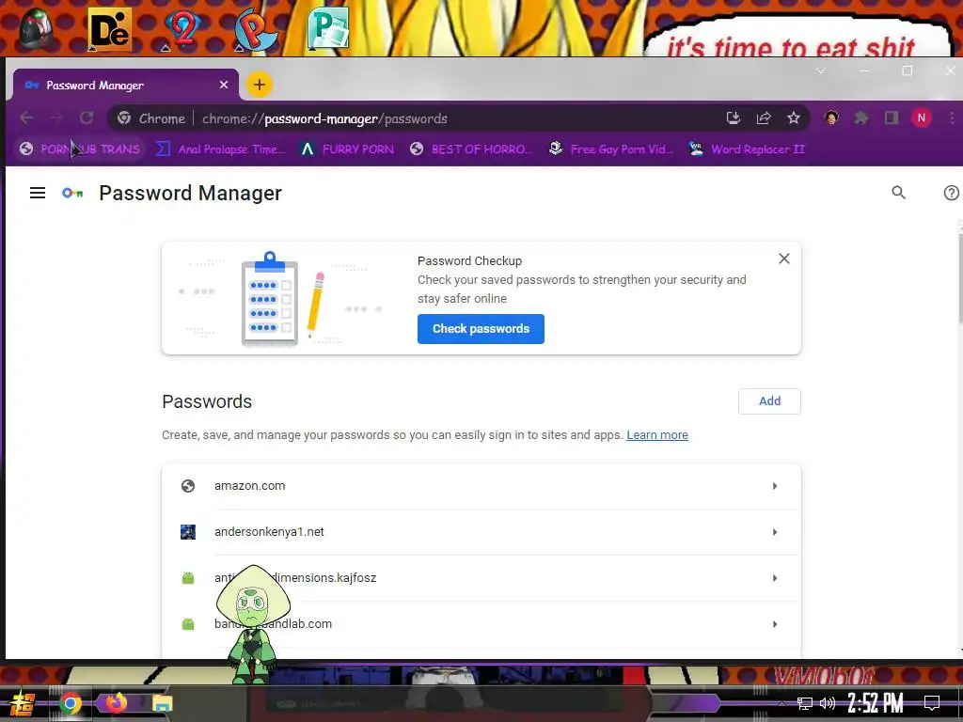Screen dimensions: 963x722
Task: Open the BEST OF HORRO... bookmark
Action: click(x=470, y=149)
